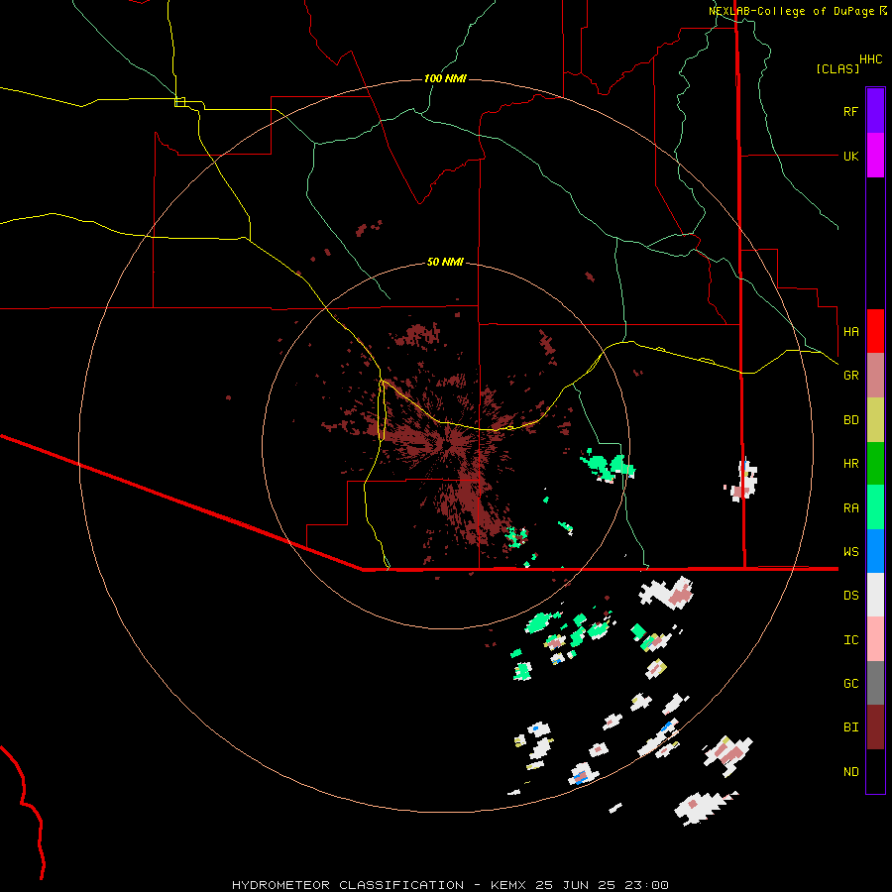
Task: Select the gray GC legend swatch
Action: [875, 683]
